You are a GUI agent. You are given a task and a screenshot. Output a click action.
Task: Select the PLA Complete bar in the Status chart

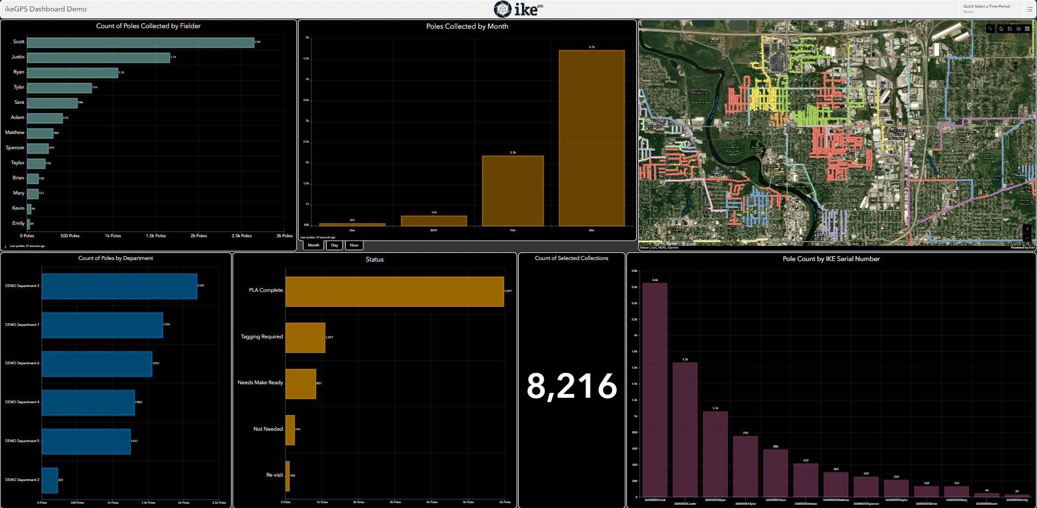[x=395, y=290]
